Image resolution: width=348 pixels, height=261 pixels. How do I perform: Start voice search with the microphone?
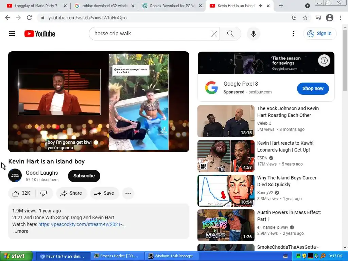(x=254, y=34)
